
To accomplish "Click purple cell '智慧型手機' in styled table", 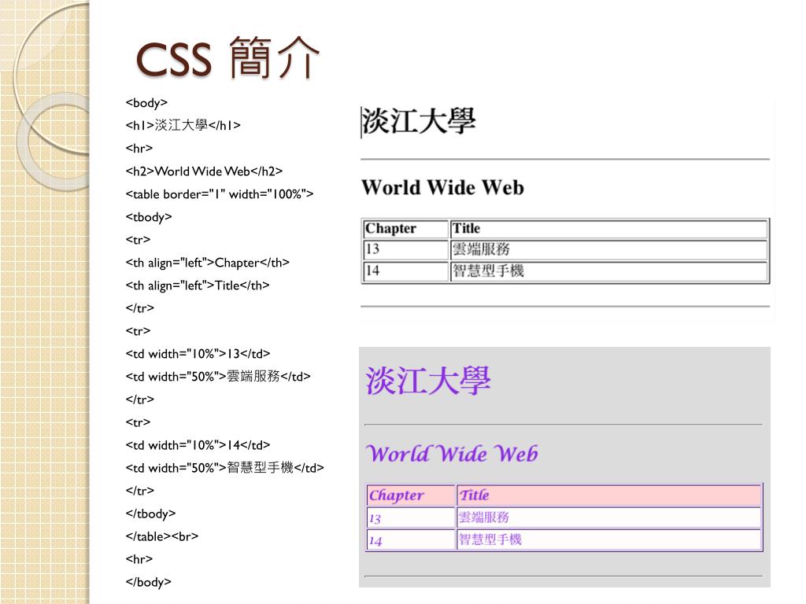I will [x=609, y=540].
